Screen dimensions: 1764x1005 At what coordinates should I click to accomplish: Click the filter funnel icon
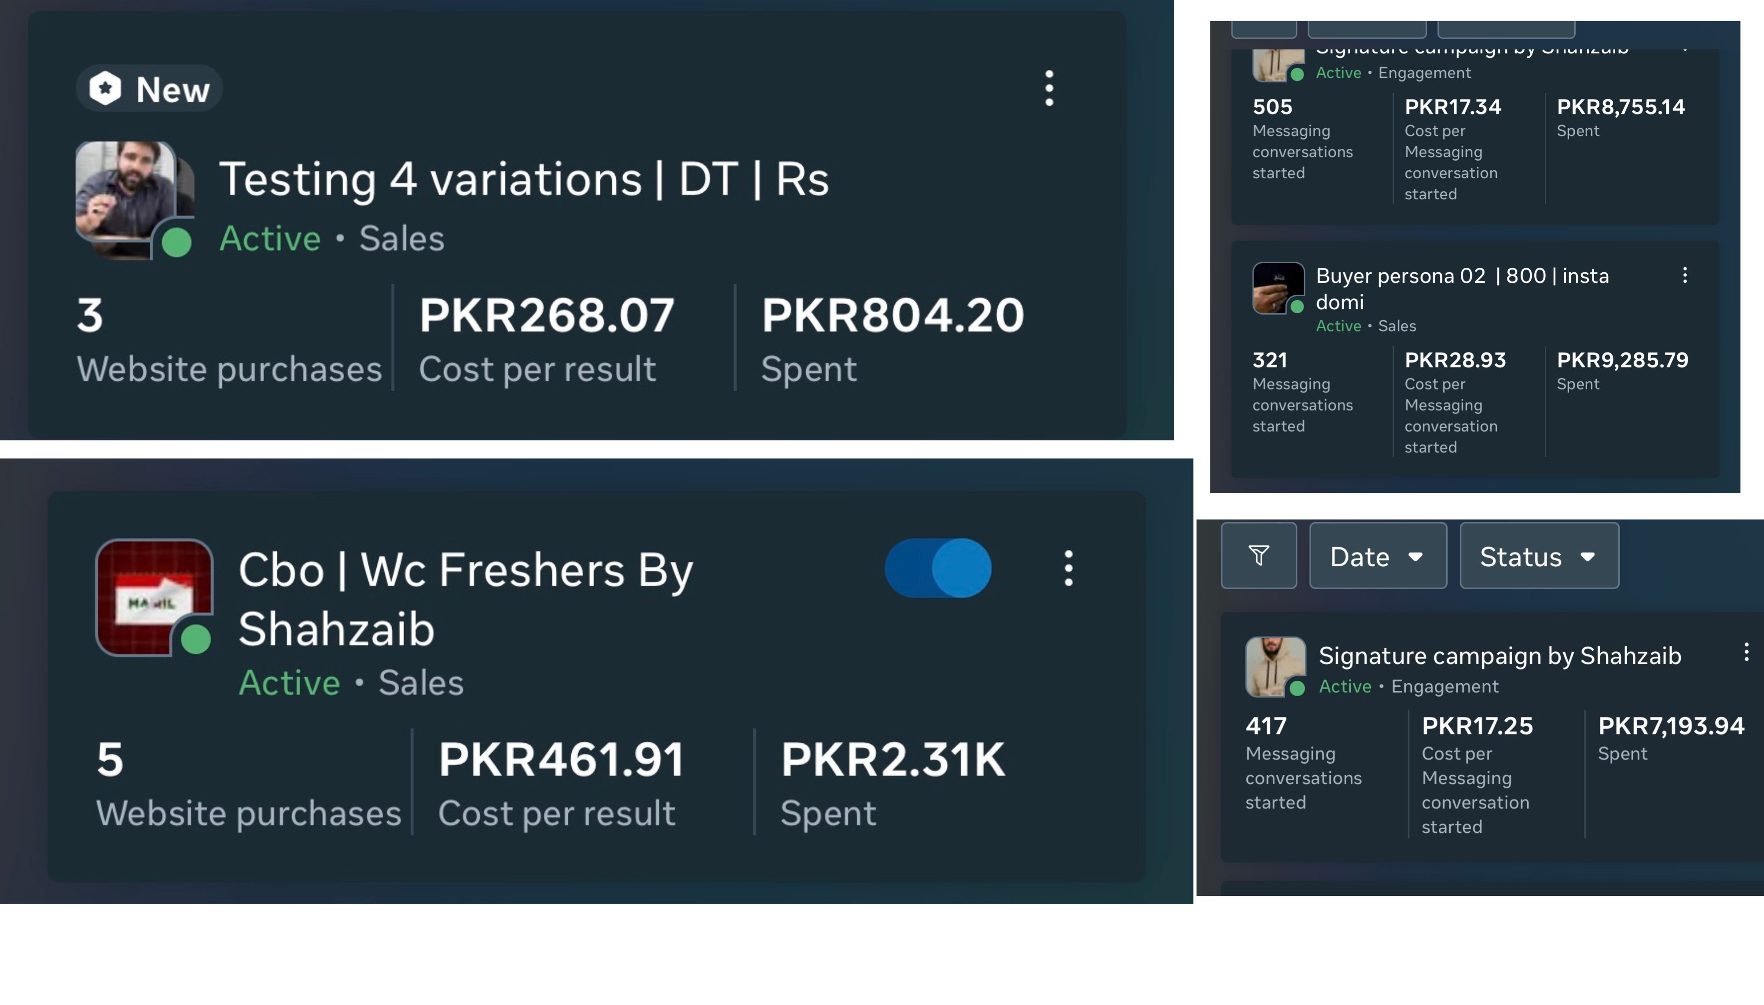(1259, 556)
